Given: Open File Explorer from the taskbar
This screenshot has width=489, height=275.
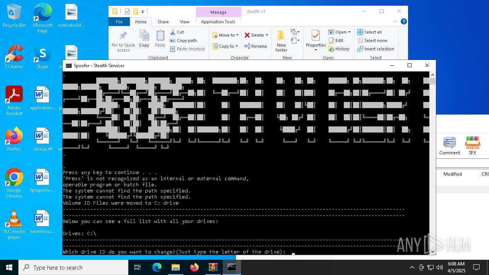Looking at the screenshot, I should click(175, 267).
